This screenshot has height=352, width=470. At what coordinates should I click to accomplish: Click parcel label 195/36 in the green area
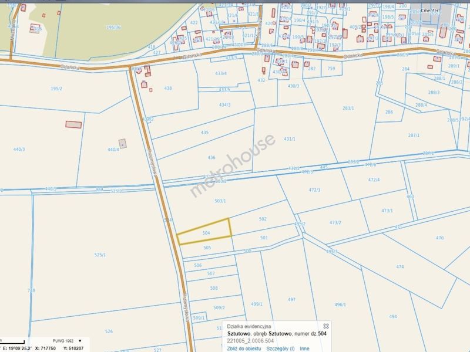[113, 27]
